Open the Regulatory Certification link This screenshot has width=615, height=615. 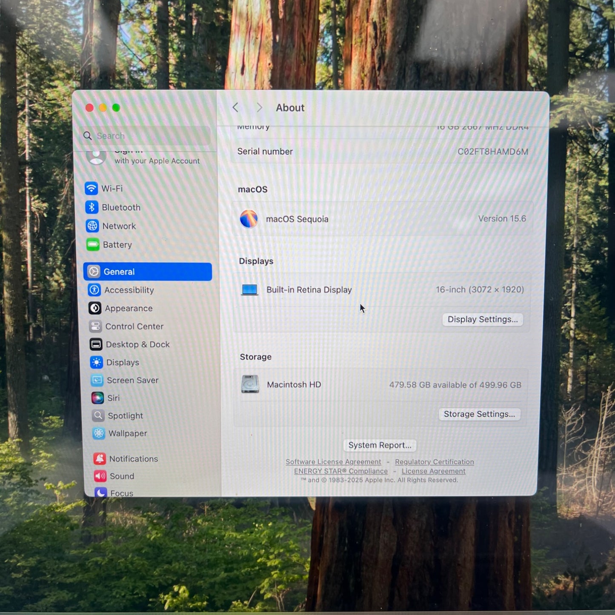click(x=434, y=462)
